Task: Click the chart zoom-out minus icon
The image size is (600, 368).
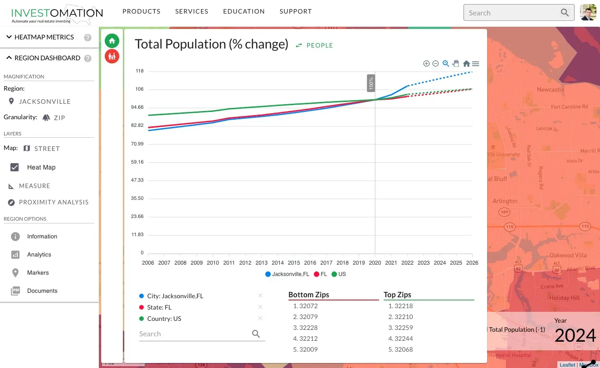Action: point(435,64)
